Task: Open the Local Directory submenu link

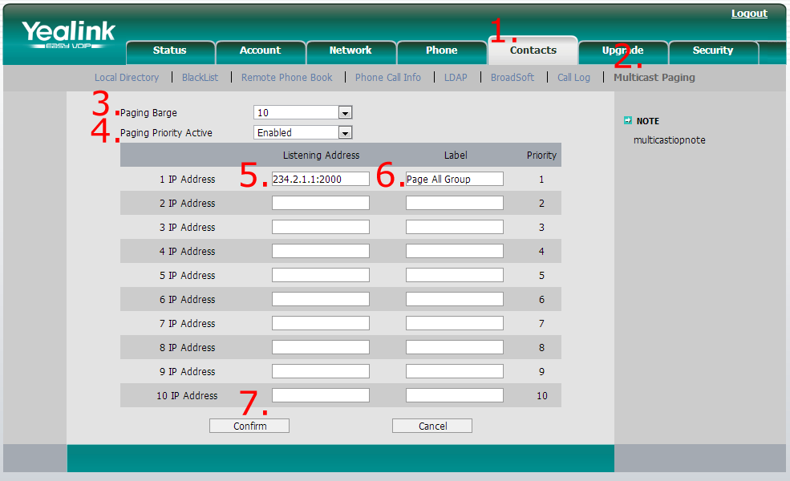Action: click(127, 78)
